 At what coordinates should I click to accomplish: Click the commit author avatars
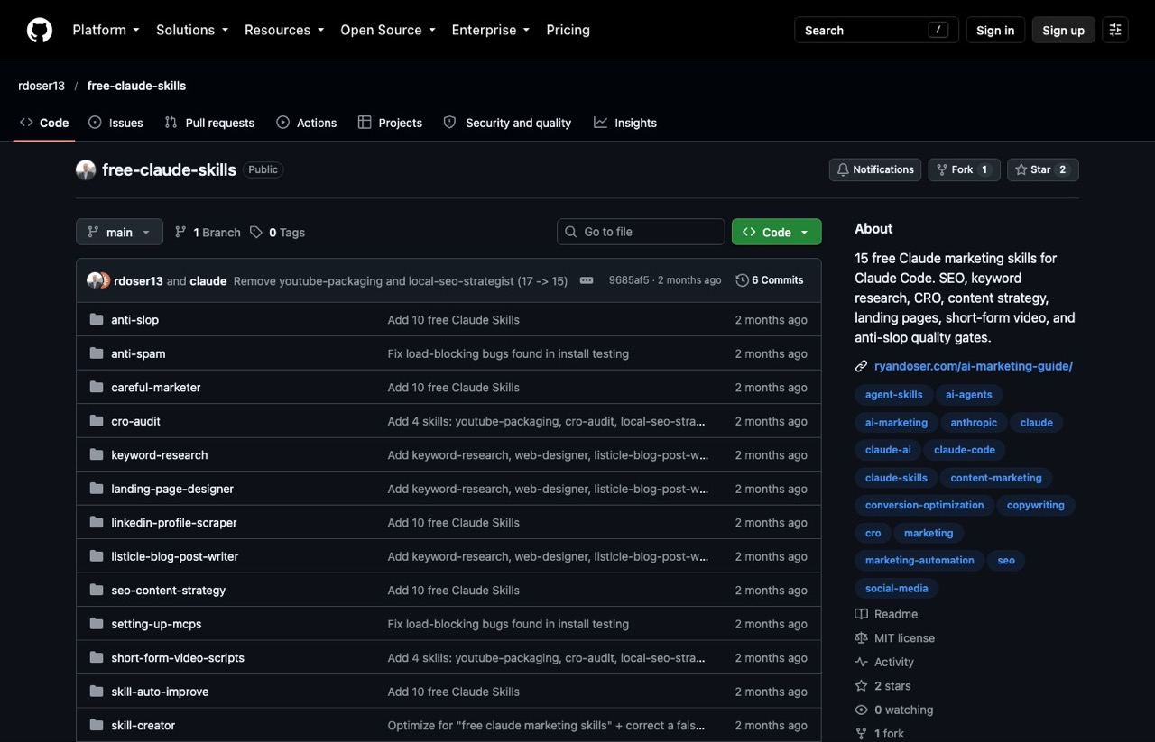(x=98, y=280)
